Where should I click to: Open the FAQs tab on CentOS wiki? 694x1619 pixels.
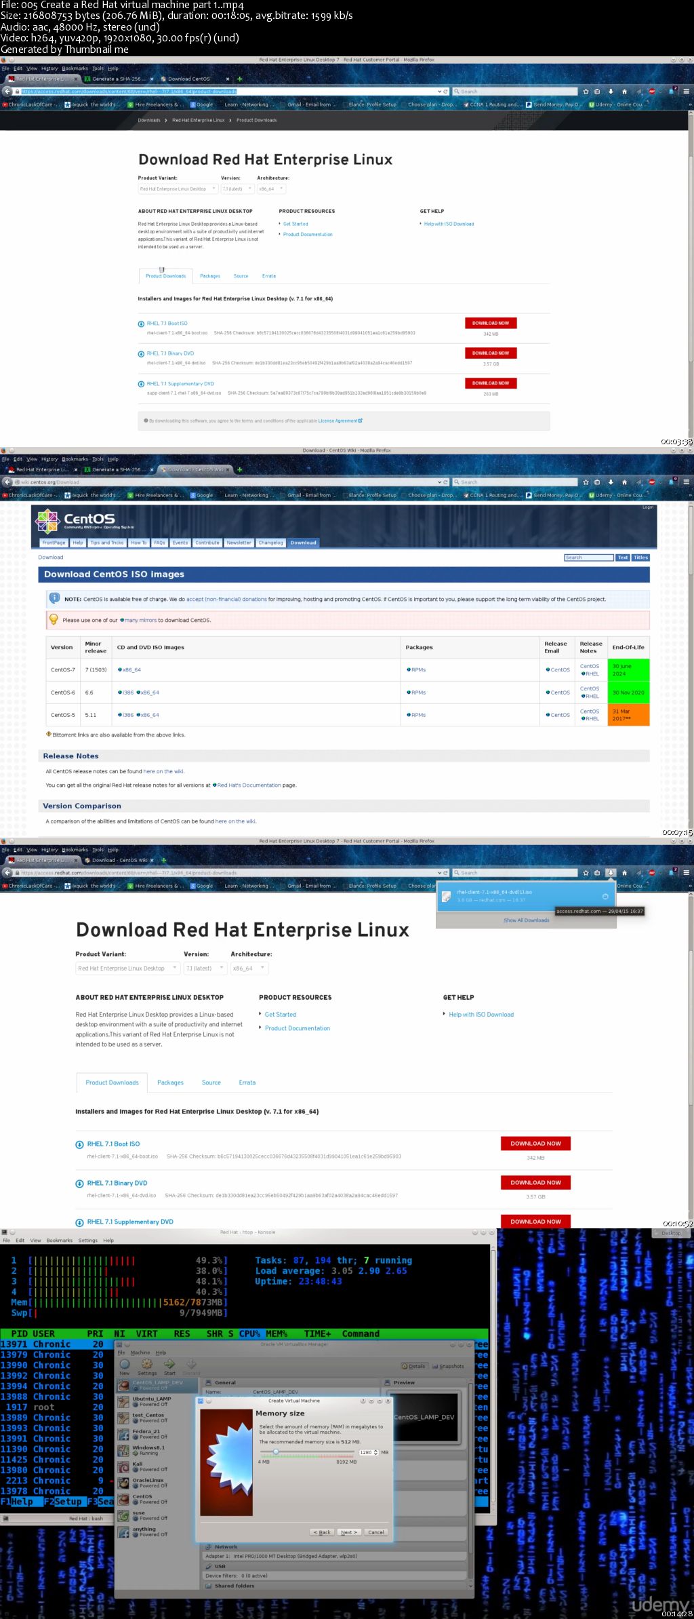[x=159, y=543]
